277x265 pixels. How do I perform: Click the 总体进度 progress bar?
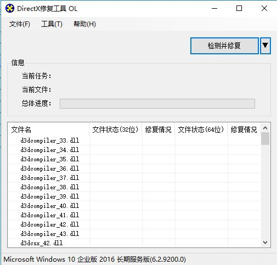pyautogui.click(x=157, y=104)
